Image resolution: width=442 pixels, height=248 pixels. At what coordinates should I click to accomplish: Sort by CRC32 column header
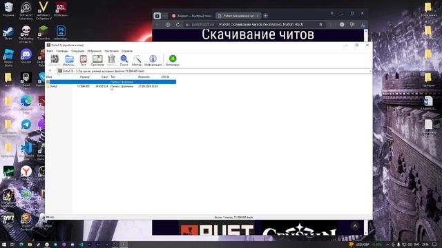pyautogui.click(x=166, y=76)
